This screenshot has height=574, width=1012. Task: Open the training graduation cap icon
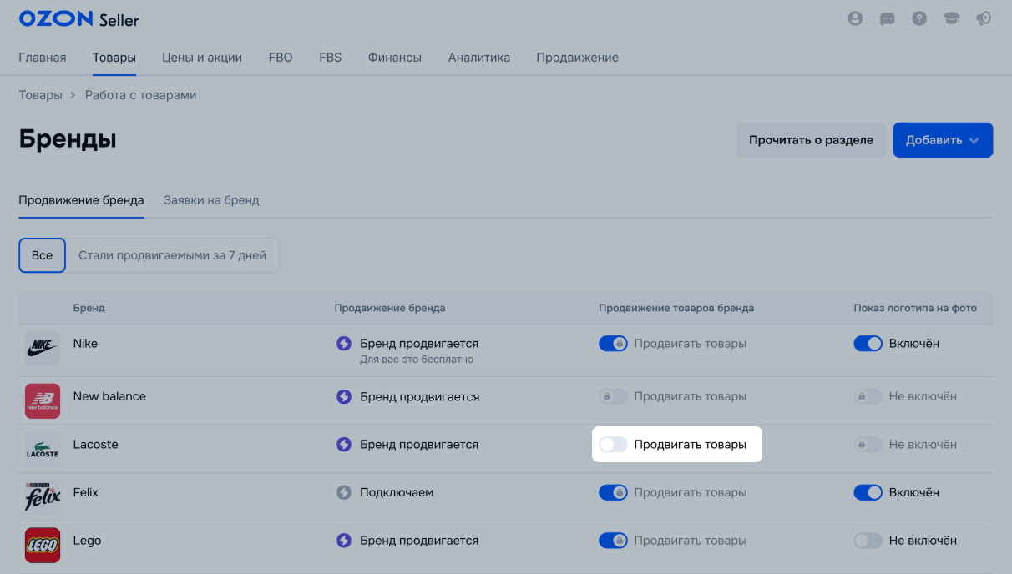click(952, 18)
